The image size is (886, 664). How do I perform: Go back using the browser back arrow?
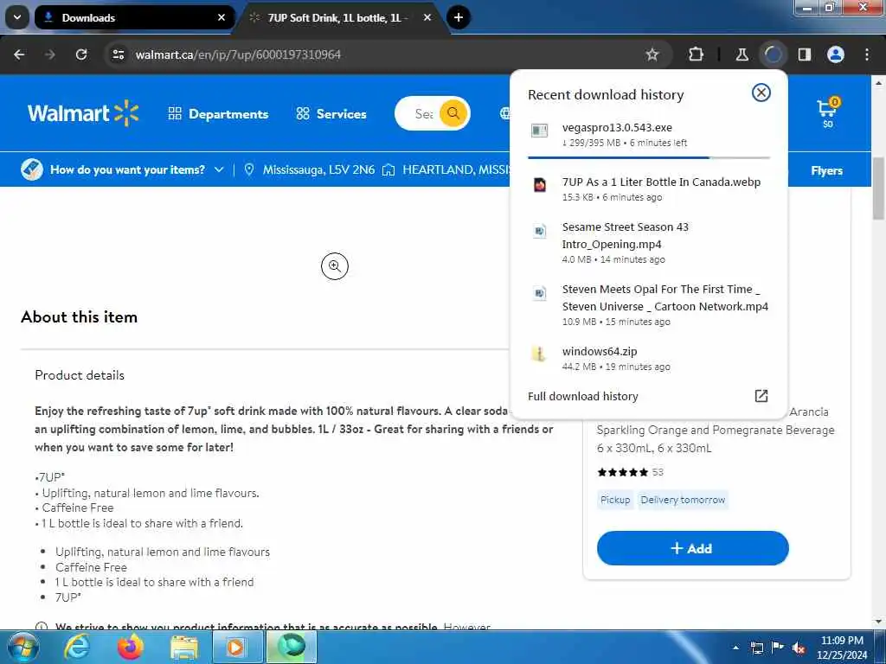tap(19, 54)
